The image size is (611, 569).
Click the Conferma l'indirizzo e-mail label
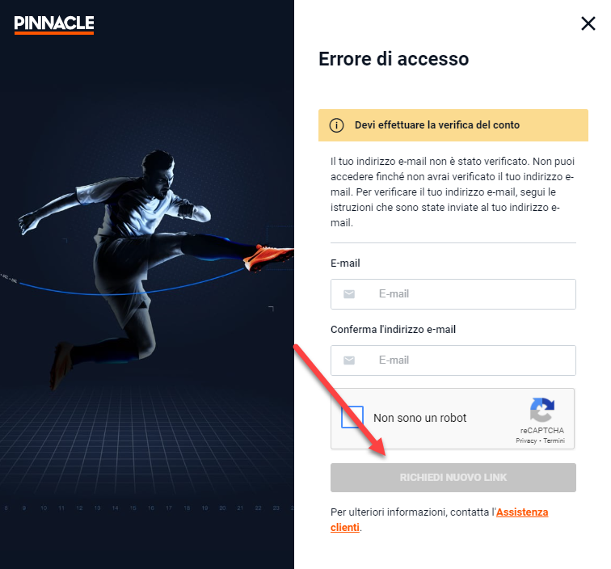[393, 330]
